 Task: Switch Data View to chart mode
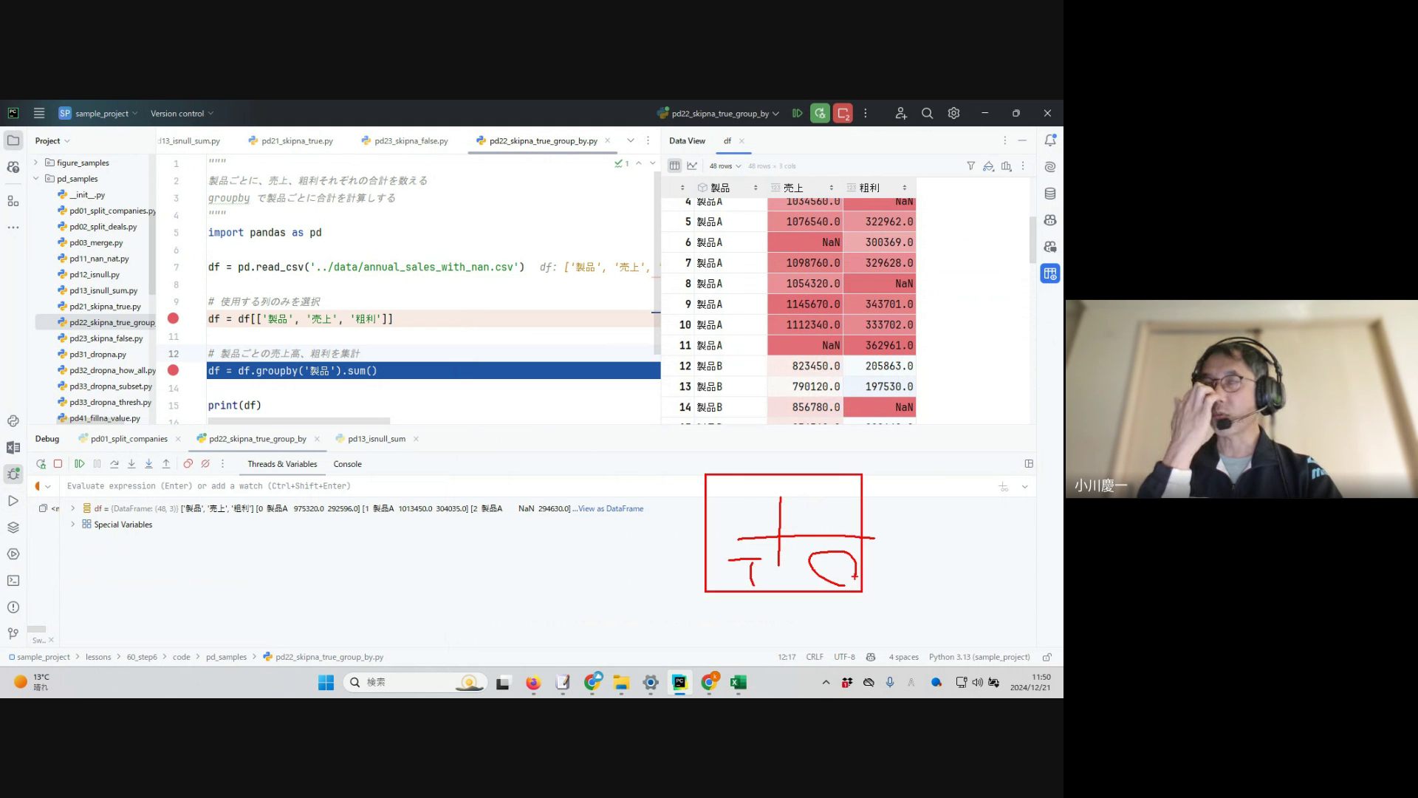click(x=692, y=166)
